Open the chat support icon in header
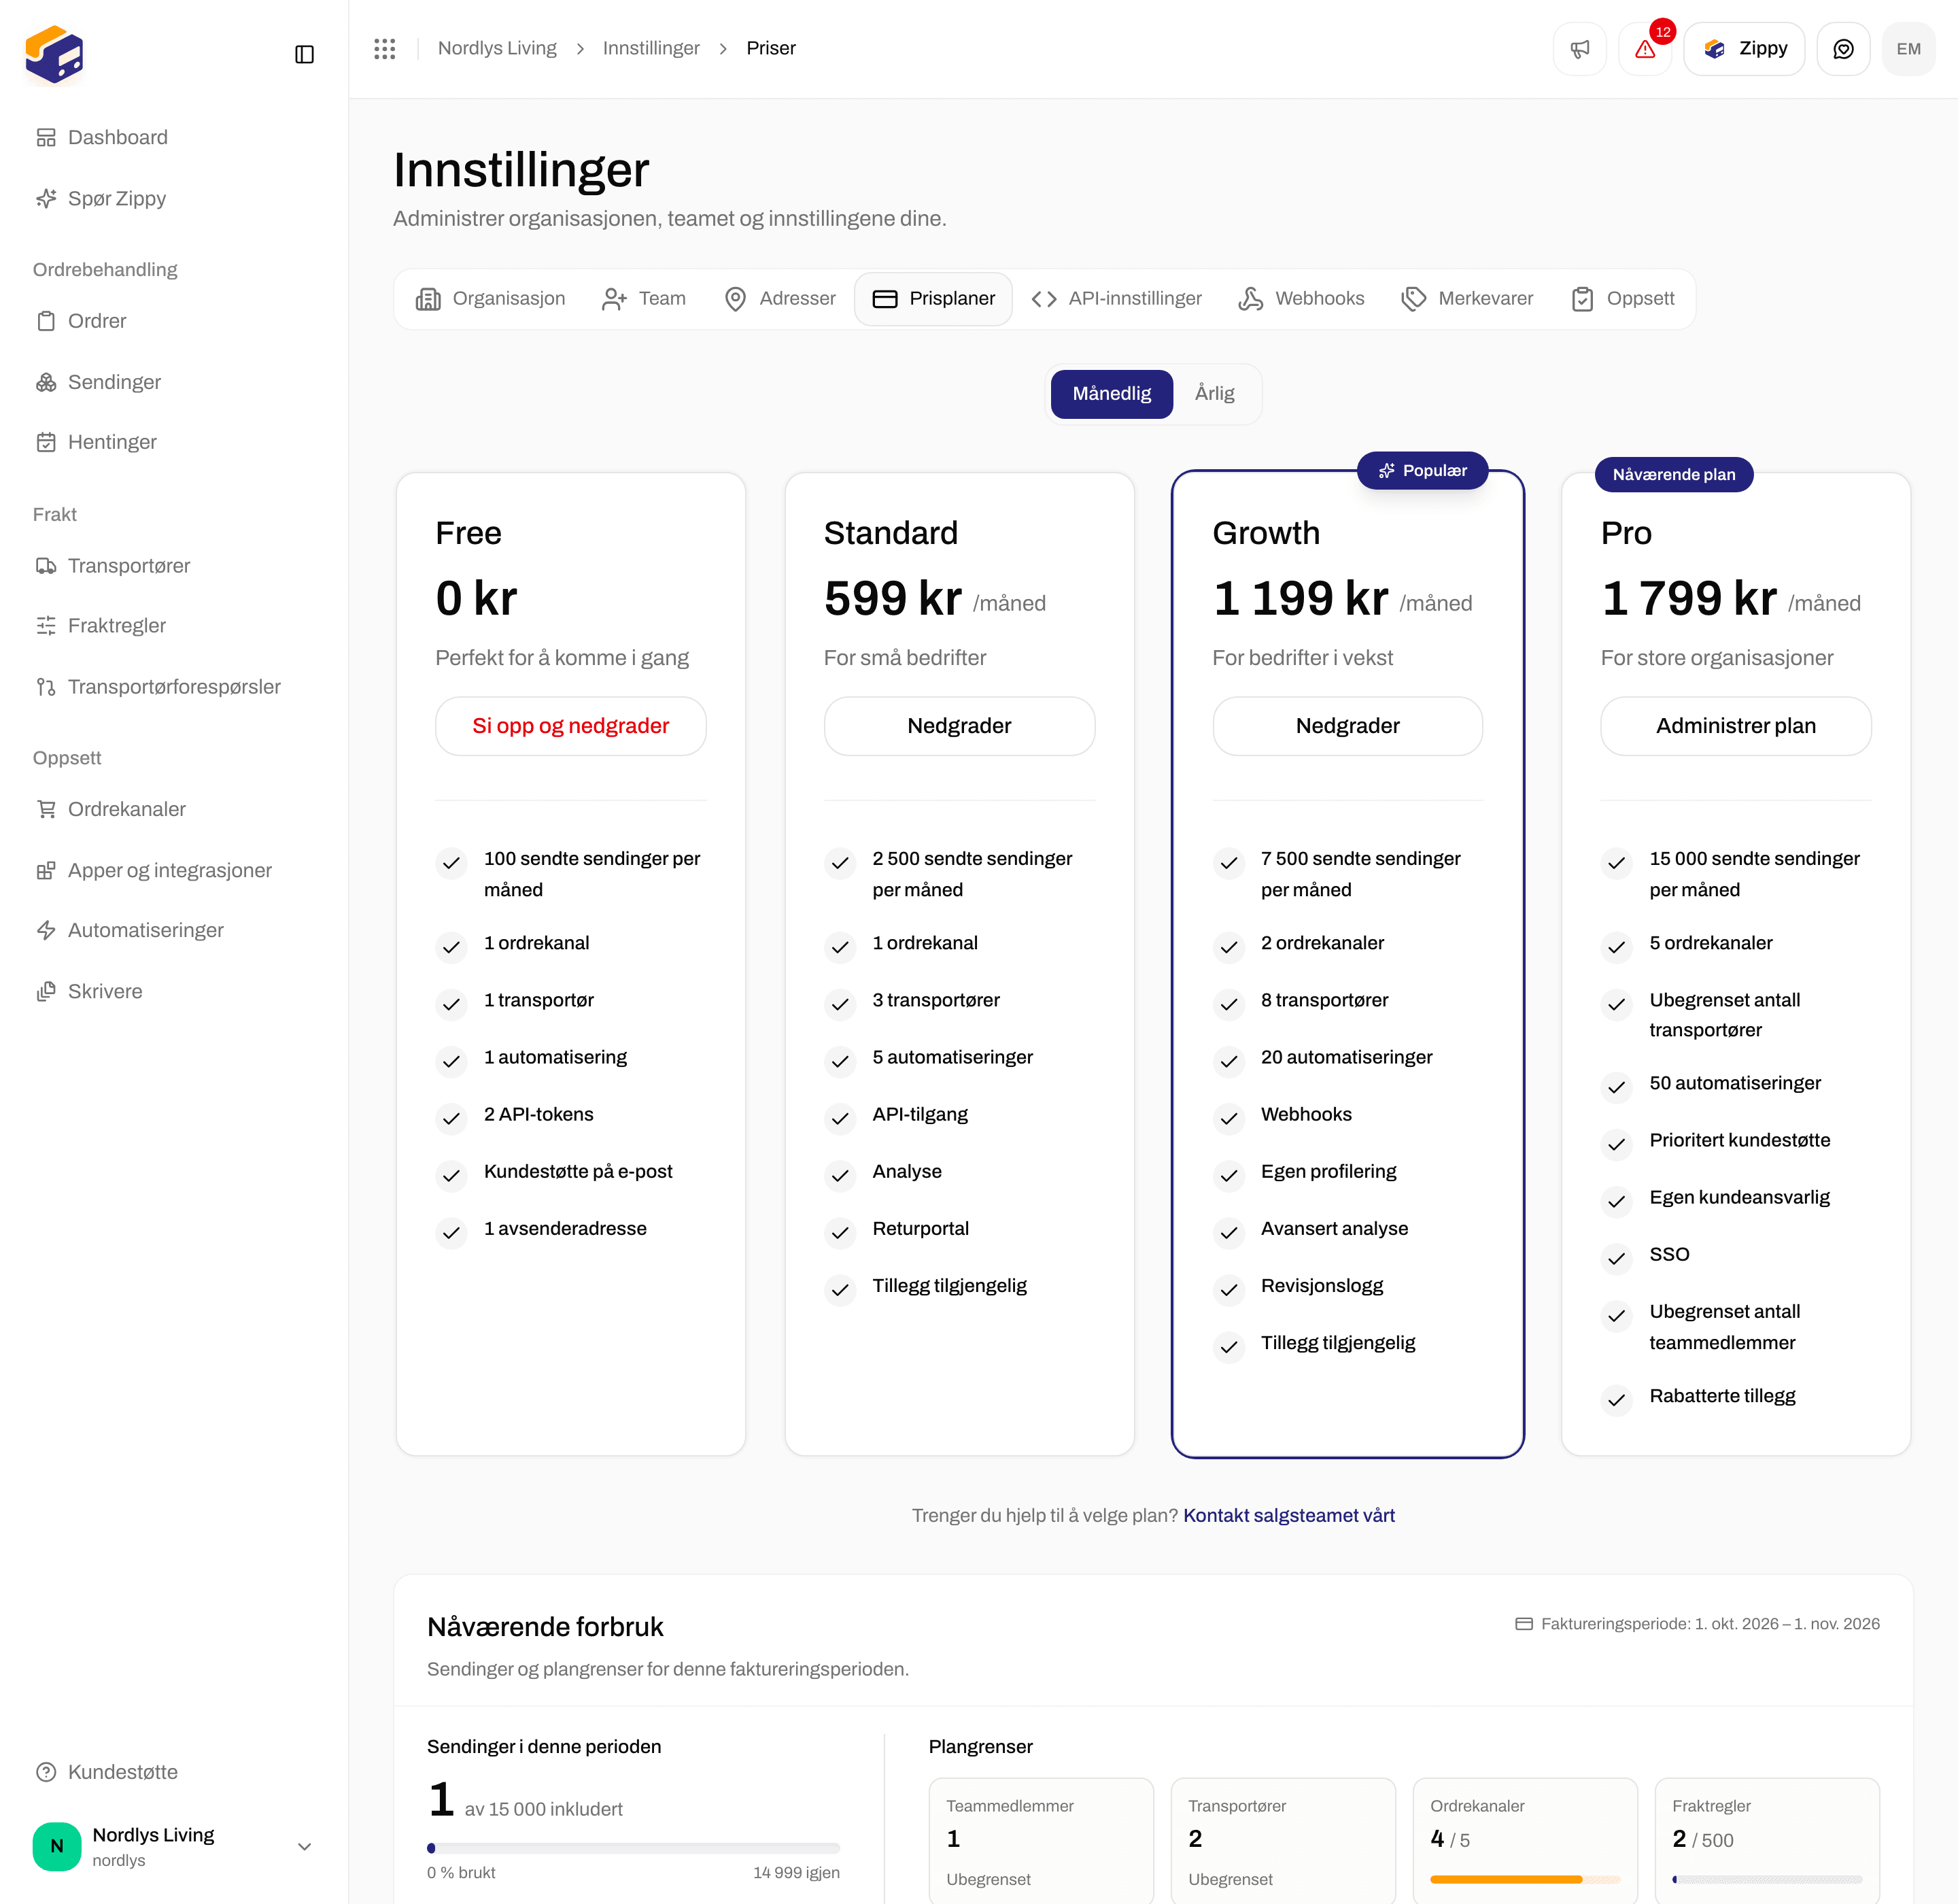This screenshot has height=1904, width=1958. [1843, 49]
